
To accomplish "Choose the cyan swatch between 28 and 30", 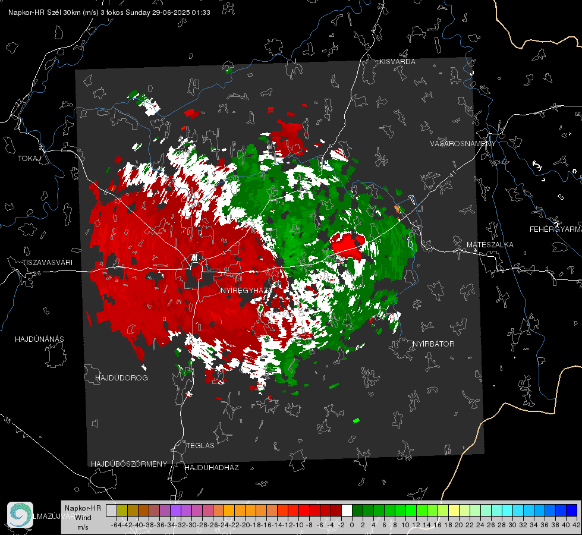I will pos(507,510).
